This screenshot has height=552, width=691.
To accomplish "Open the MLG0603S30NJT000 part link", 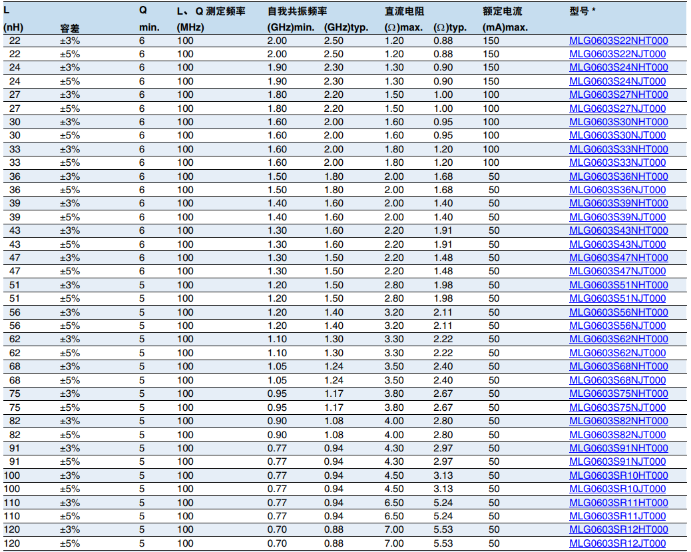I will [617, 135].
